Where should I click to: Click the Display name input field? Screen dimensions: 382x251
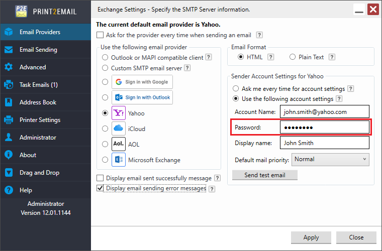325,143
